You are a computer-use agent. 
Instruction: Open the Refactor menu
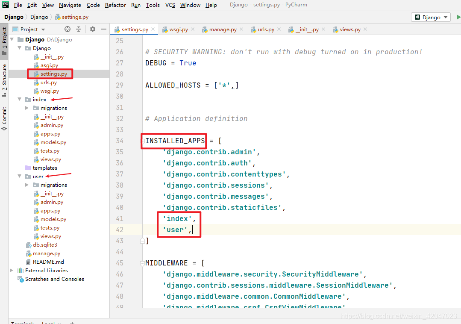[x=115, y=5]
